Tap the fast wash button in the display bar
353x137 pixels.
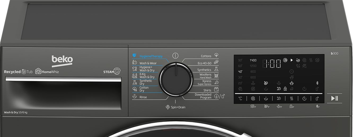(279, 98)
